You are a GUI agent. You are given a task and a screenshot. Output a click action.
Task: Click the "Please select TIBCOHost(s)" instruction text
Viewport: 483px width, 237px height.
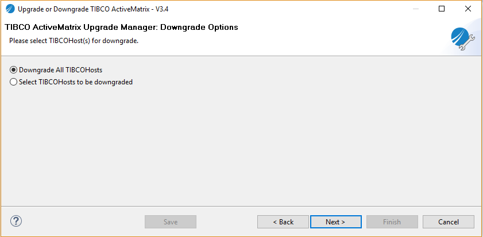click(74, 41)
